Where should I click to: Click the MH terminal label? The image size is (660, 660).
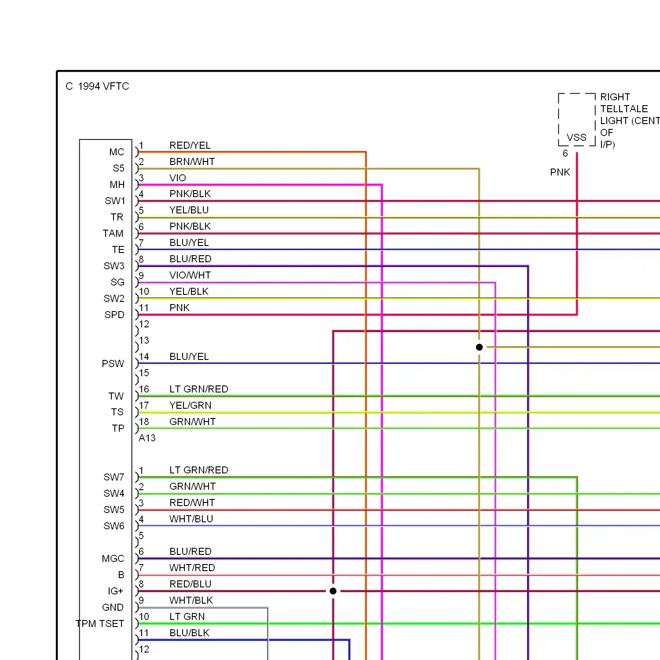tap(117, 184)
